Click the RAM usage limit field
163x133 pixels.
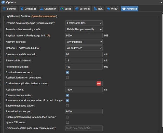point(84,36)
